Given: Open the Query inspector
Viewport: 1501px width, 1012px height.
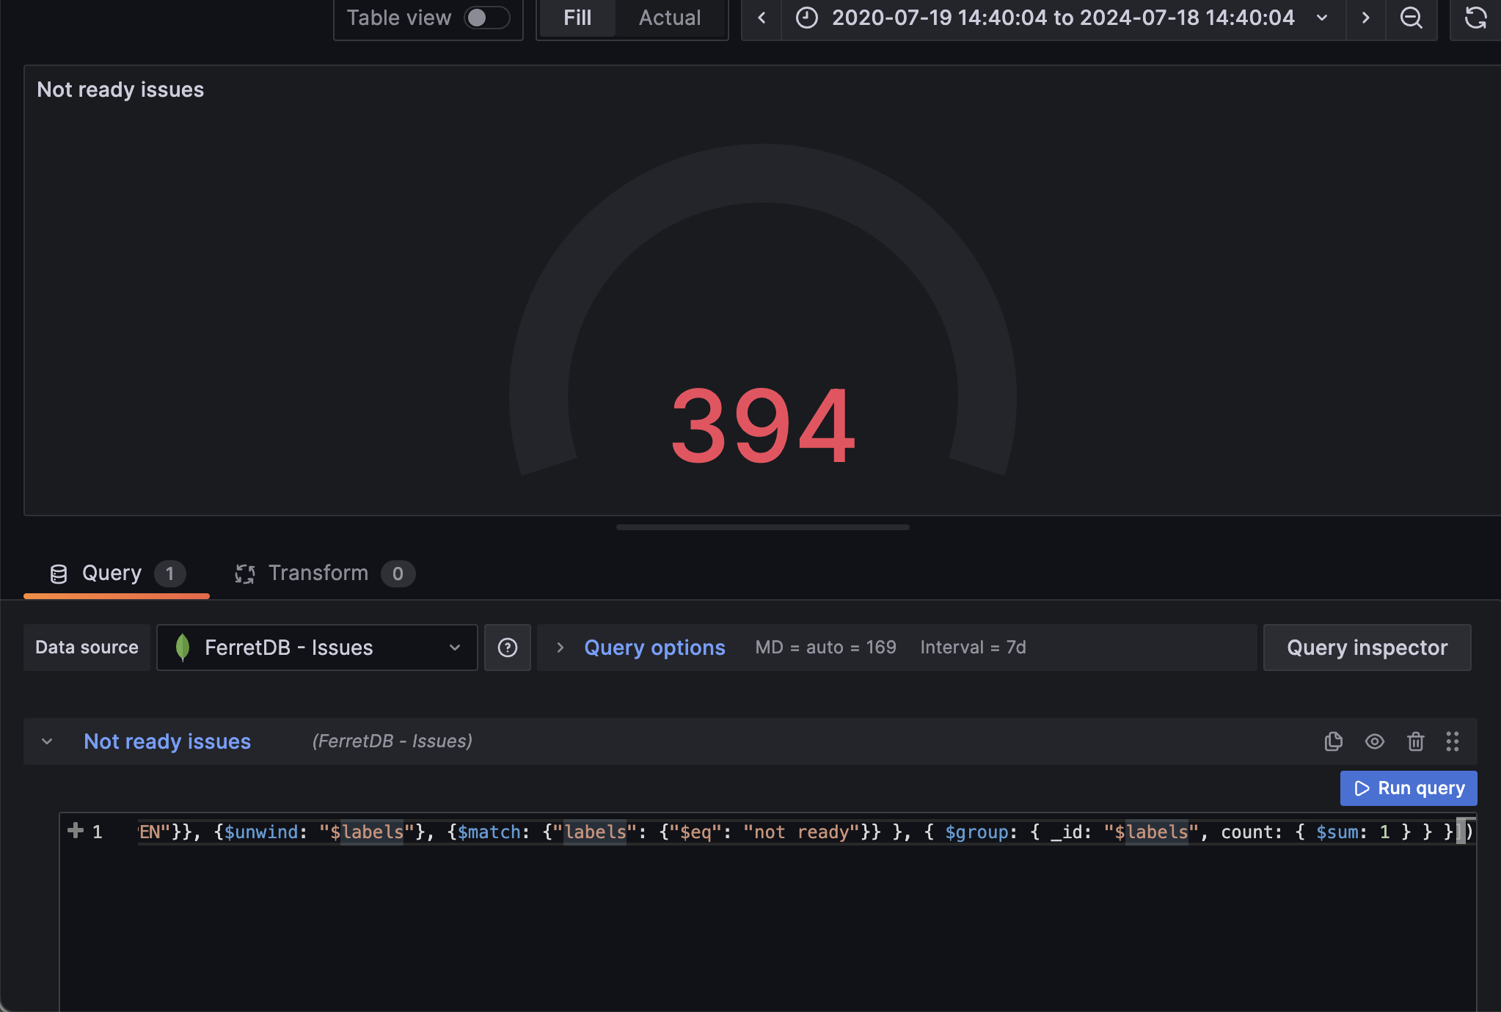Looking at the screenshot, I should 1367,648.
